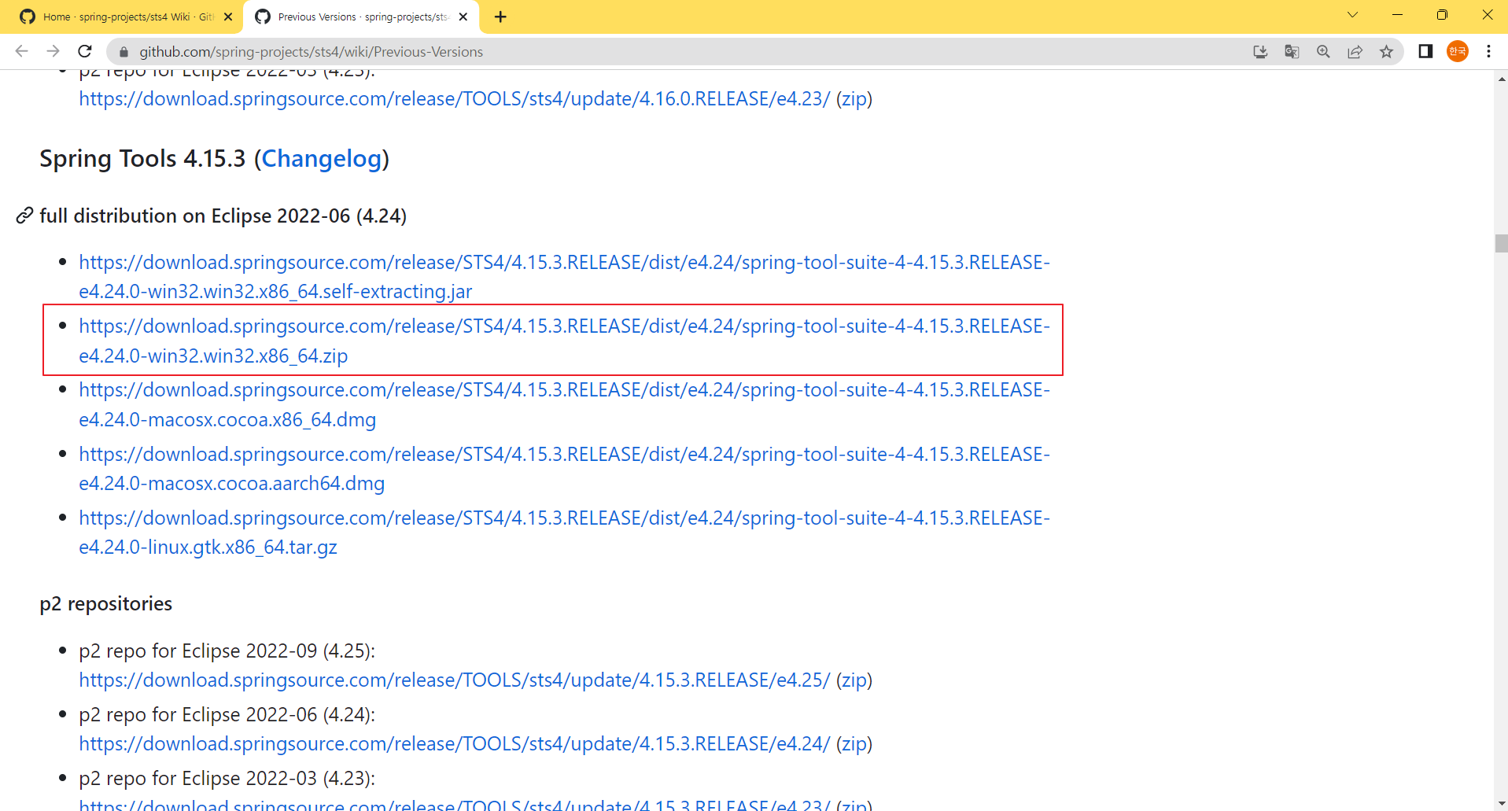Click 'p2 repo for Eclipse 2022-09 (4.25):' text

[x=227, y=651]
